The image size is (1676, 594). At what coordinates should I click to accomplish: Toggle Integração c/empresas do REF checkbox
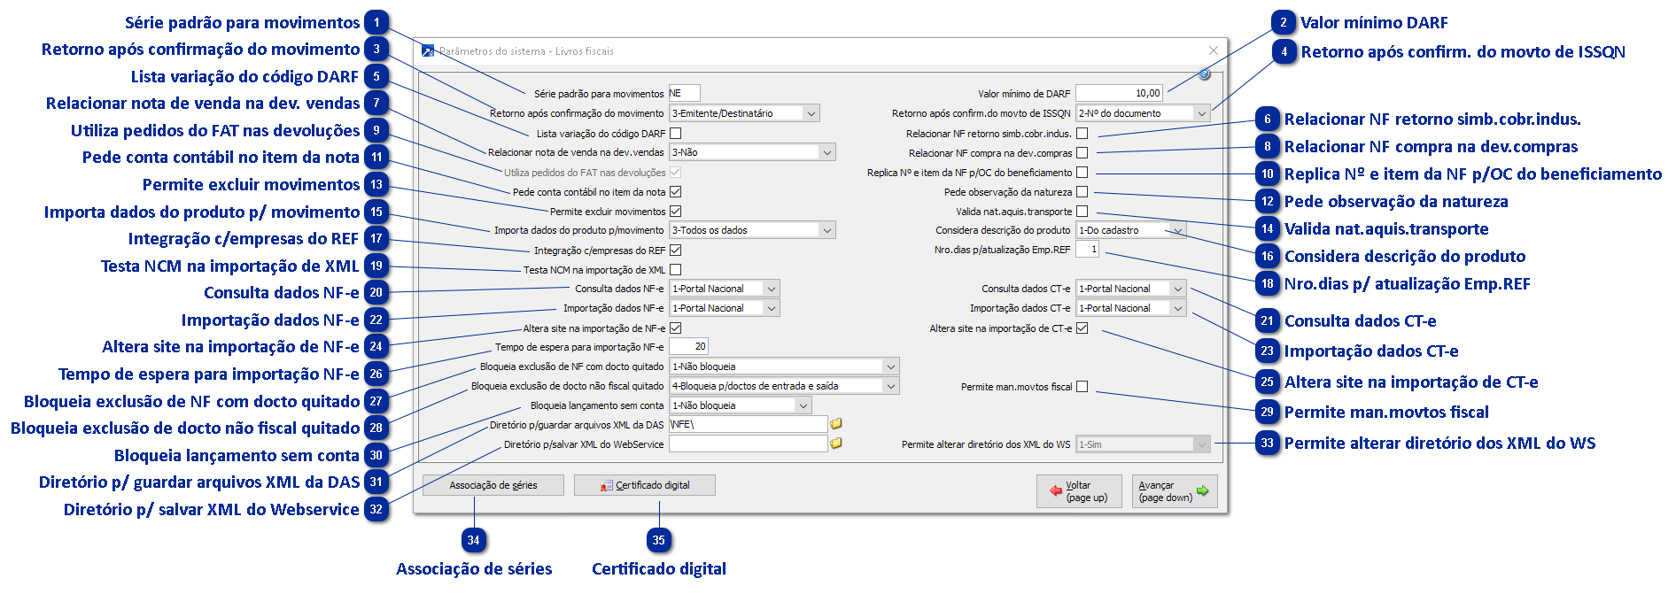point(676,251)
